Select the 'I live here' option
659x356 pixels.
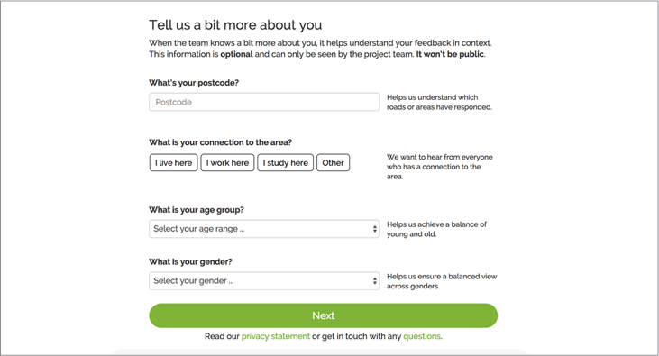pos(174,162)
